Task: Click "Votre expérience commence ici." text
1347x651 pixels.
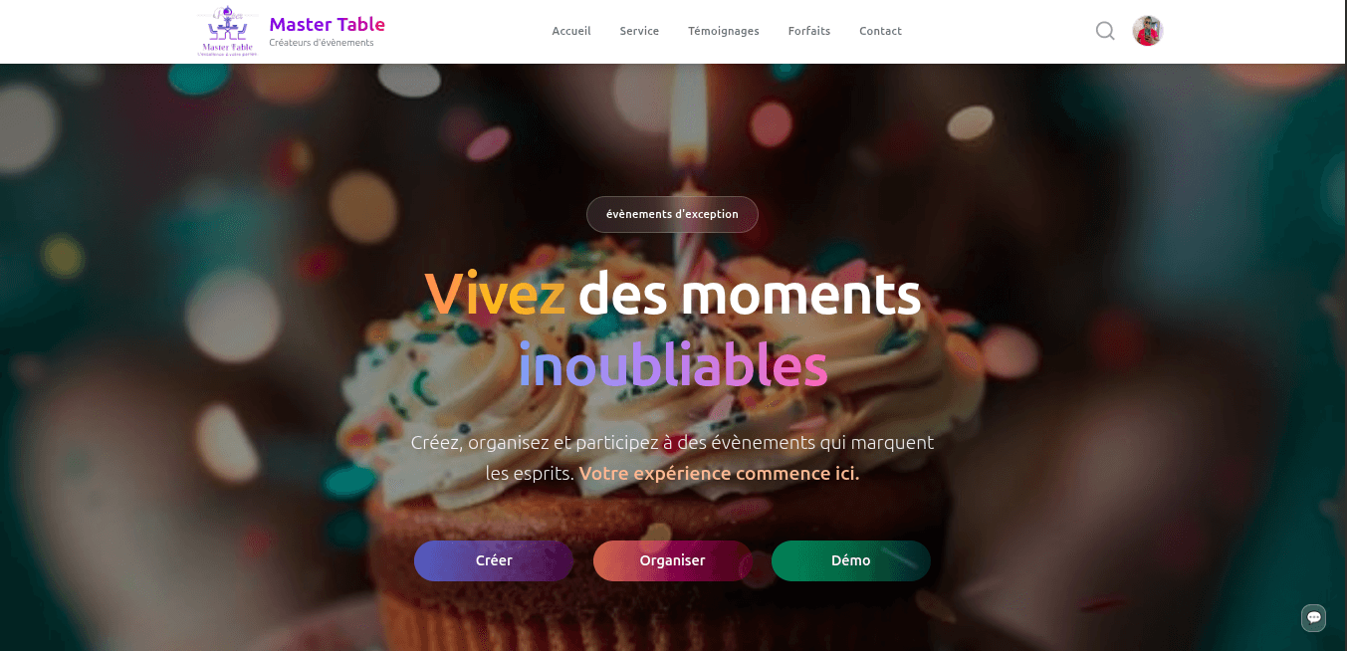Action: [x=719, y=474]
